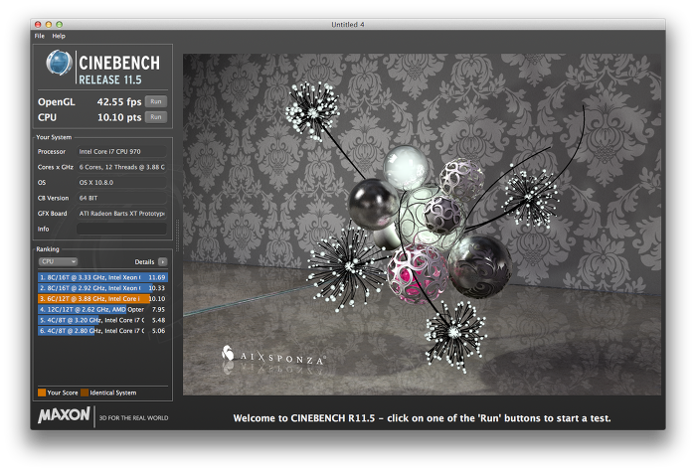Click the panel splitter handle beside sidebar

coord(178,236)
